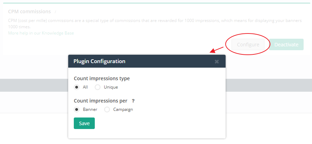Click the Count impressions per label
Image resolution: width=312 pixels, height=144 pixels.
[x=100, y=101]
